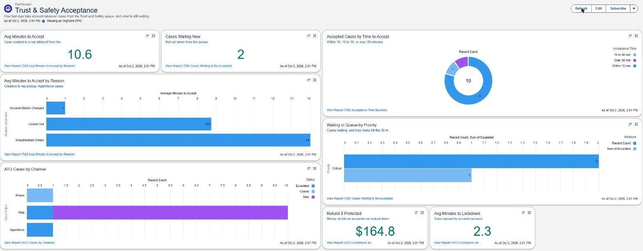Refresh the Cases Waiting Now widget
Screen dimensions: 643x251
pos(308,36)
